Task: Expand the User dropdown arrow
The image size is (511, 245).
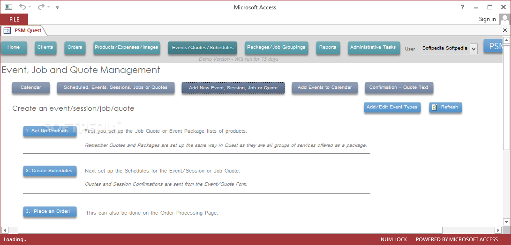Action: (474, 49)
